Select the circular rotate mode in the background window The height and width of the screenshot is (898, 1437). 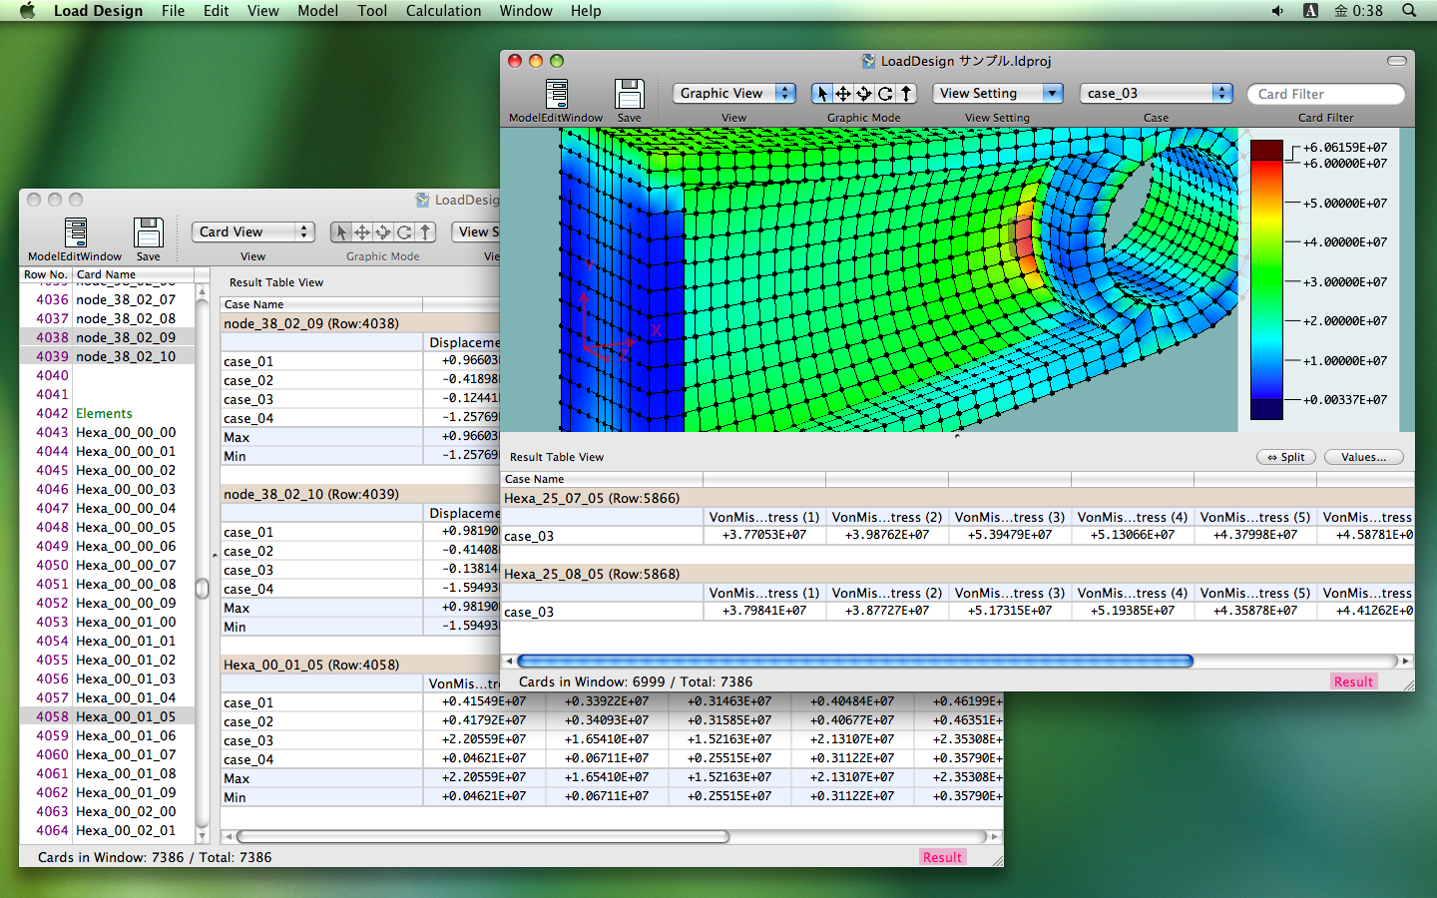pyautogui.click(x=404, y=231)
